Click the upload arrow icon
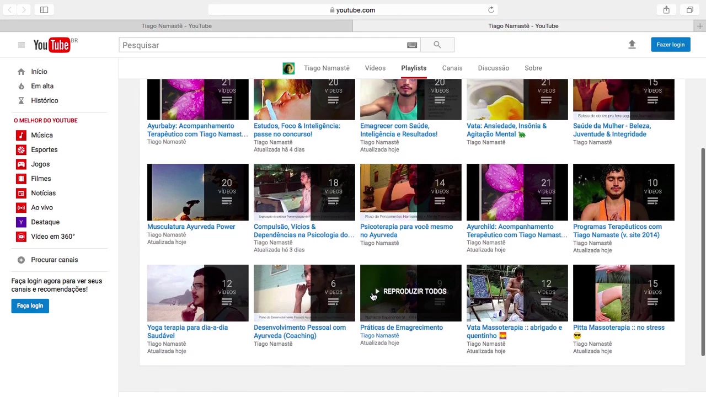 point(632,45)
